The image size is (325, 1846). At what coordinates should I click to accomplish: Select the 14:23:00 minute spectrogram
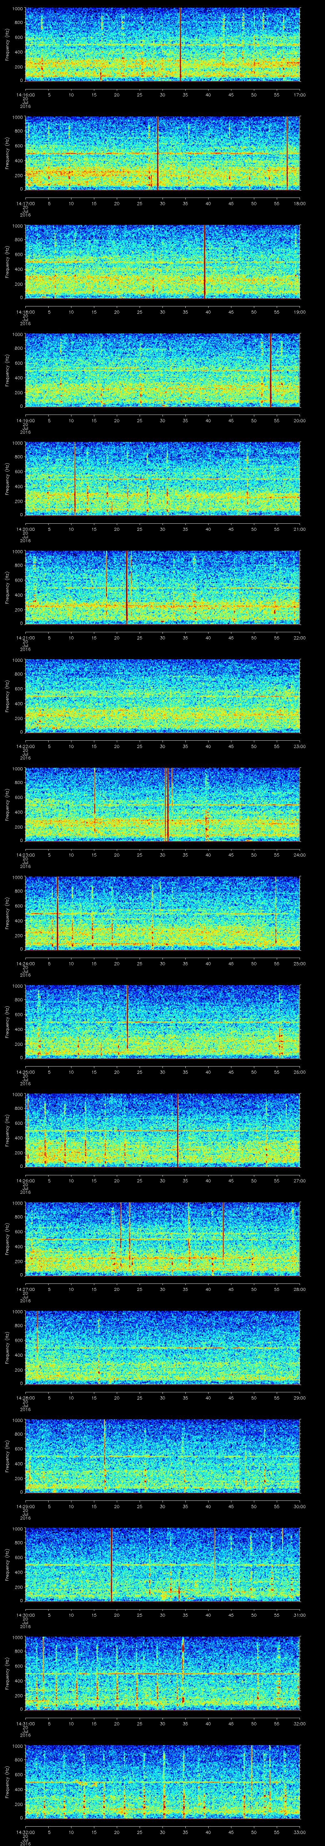(162, 804)
